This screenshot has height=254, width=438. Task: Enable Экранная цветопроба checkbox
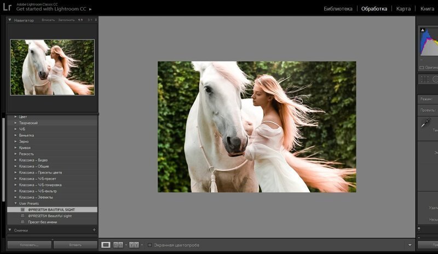pyautogui.click(x=149, y=245)
